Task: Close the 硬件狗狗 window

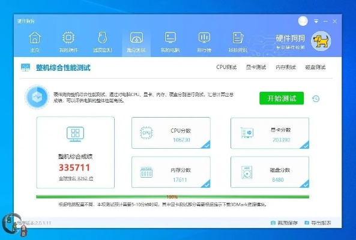Action: (334, 22)
